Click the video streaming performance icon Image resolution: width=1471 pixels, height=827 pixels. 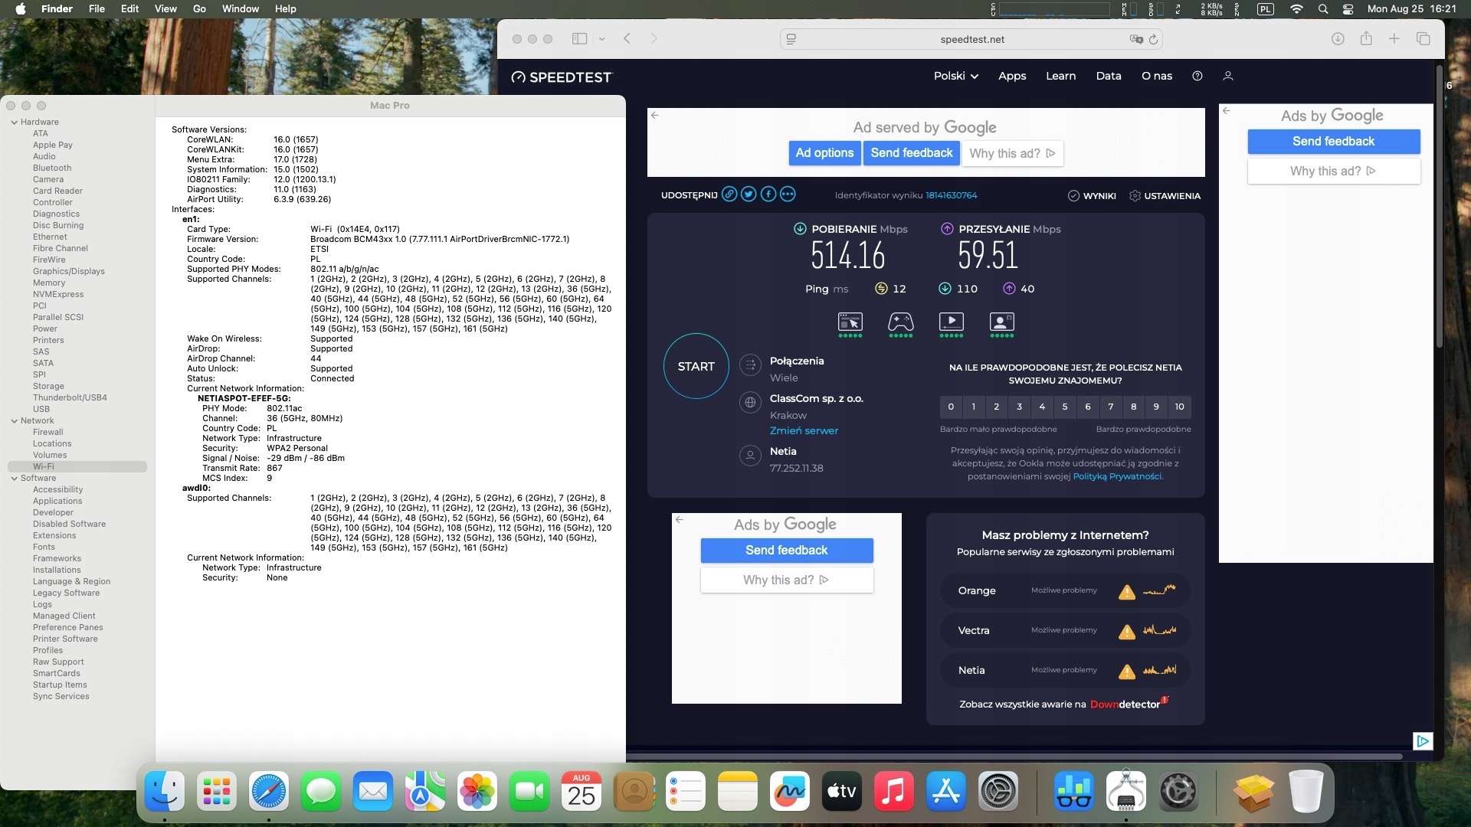(x=951, y=322)
